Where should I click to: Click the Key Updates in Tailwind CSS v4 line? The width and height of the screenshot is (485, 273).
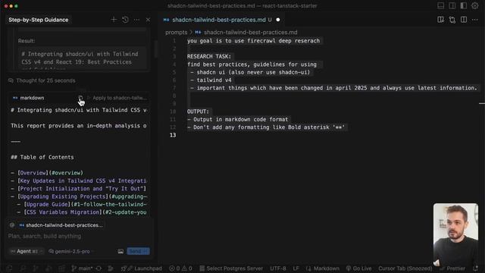point(79,180)
